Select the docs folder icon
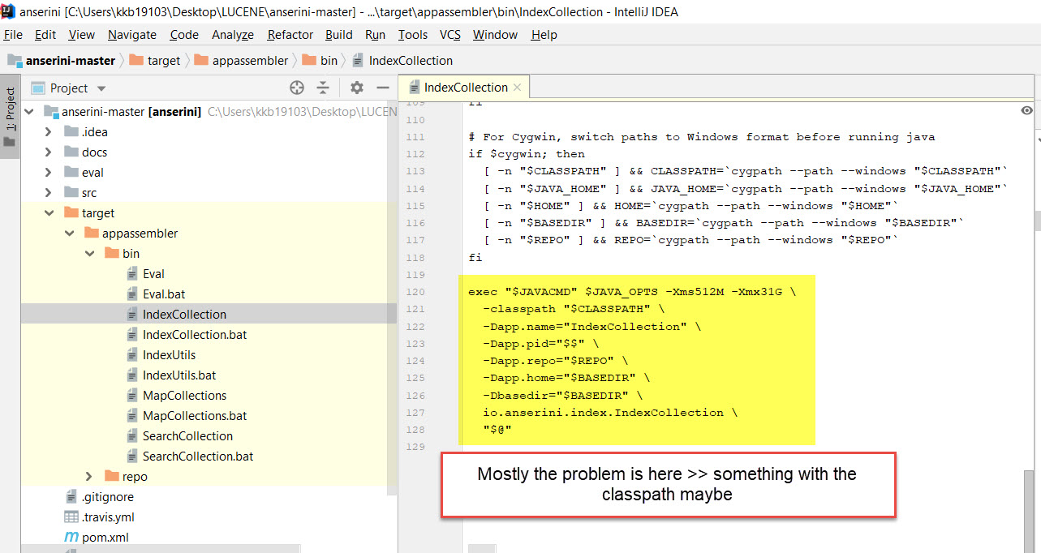The image size is (1041, 553). point(71,152)
